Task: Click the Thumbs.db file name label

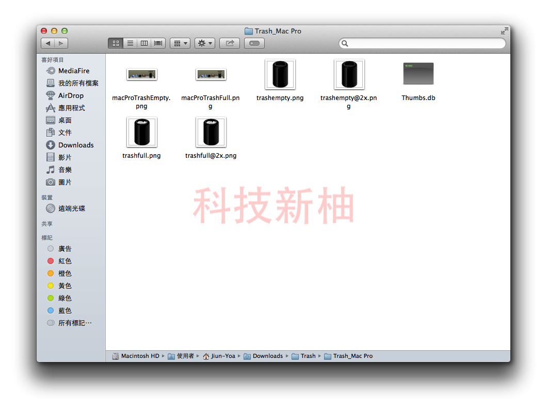Action: pyautogui.click(x=419, y=97)
